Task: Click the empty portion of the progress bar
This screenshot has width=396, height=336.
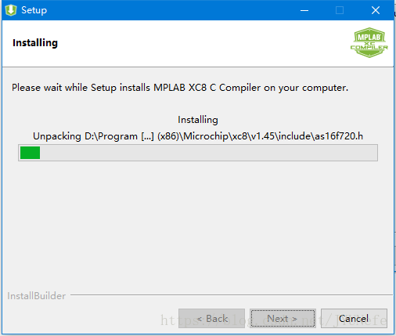Action: tap(208, 153)
